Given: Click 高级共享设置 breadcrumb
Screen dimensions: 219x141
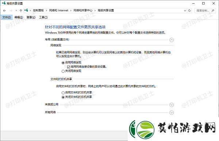Looking at the screenshot, I should click(x=106, y=10).
